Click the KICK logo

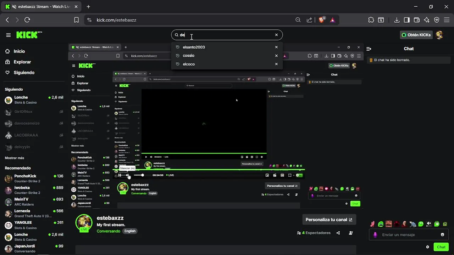pos(29,35)
